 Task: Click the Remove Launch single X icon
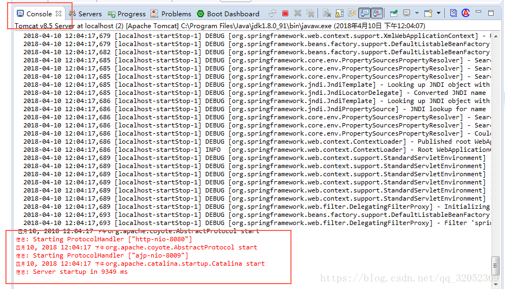(298, 13)
